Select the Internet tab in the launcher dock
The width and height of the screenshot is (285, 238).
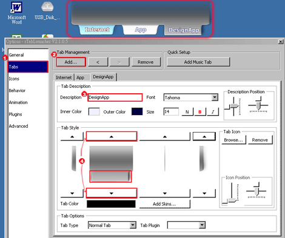click(x=97, y=30)
